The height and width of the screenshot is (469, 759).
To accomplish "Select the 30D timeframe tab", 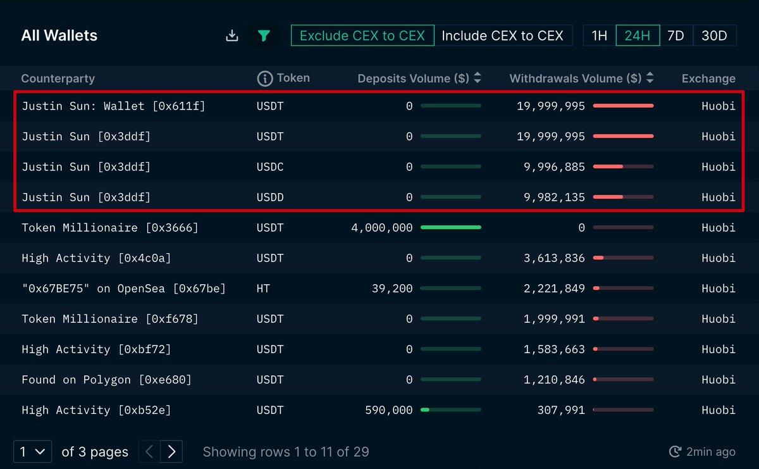I will 715,35.
